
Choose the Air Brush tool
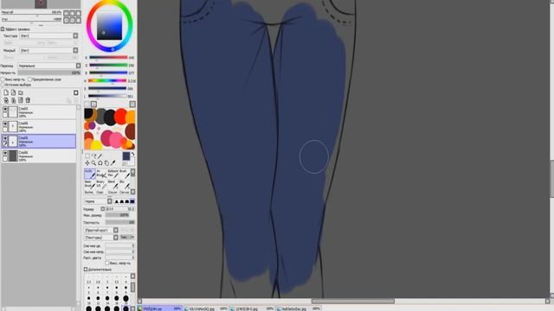(101, 174)
